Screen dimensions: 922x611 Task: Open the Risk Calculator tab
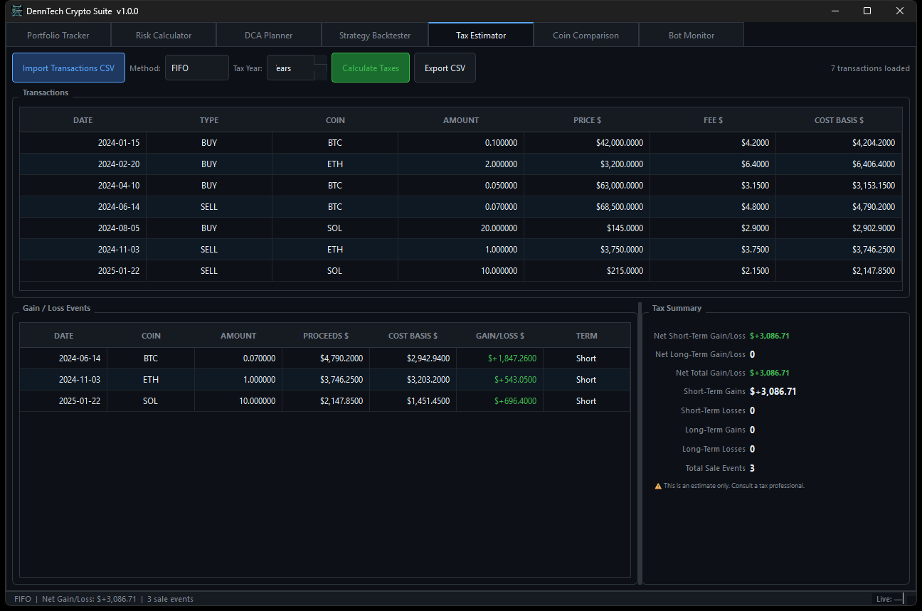[164, 35]
